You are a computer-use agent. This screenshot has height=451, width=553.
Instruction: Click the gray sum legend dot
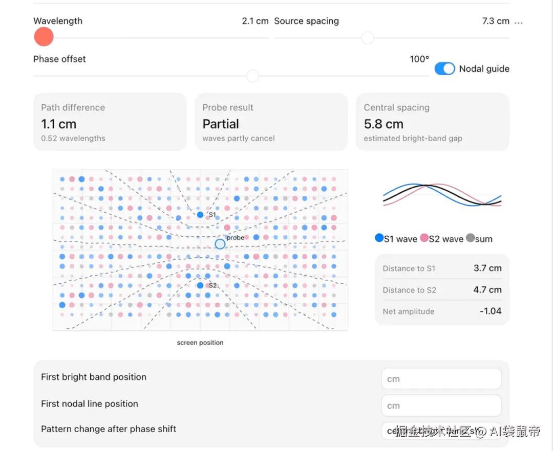click(470, 238)
